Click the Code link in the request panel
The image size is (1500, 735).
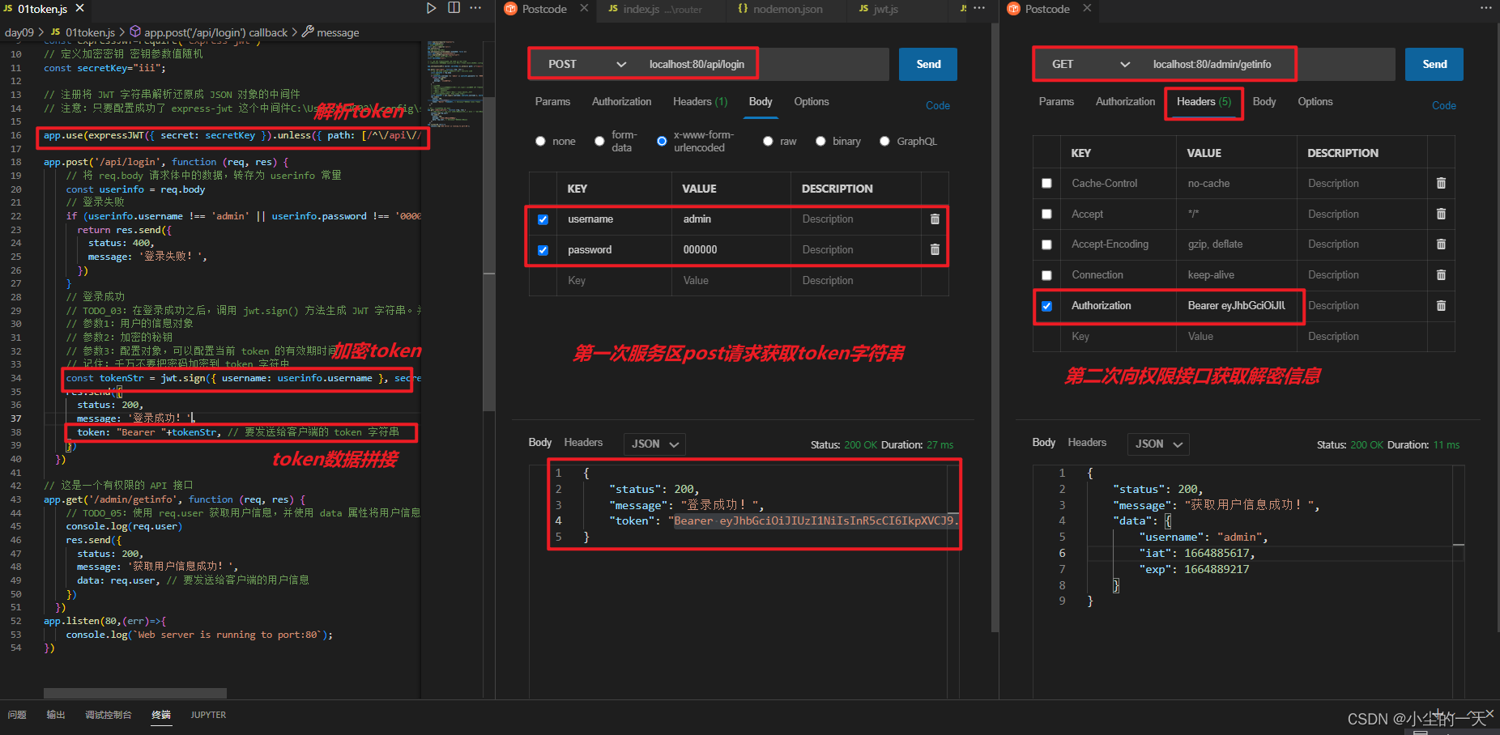point(937,105)
